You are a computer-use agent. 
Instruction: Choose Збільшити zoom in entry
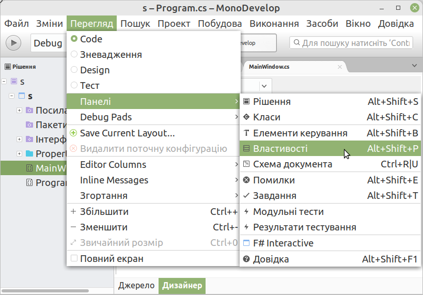point(153,211)
